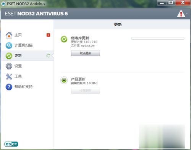
Task: Click the wrench tools icon for 工具
Action: tap(9, 77)
